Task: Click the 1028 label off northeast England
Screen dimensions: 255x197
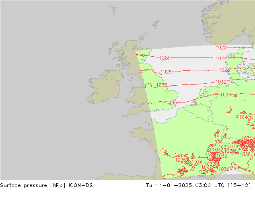Action: click(x=166, y=72)
